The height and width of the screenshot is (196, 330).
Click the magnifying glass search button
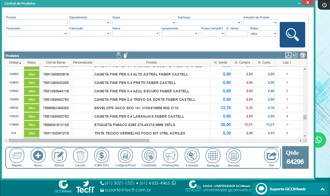coord(292,35)
